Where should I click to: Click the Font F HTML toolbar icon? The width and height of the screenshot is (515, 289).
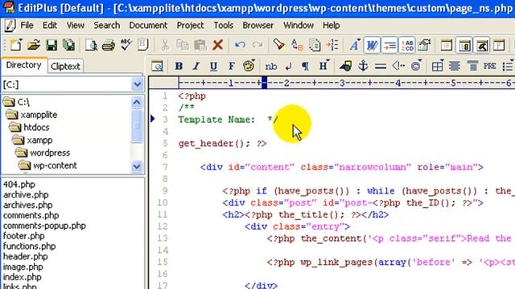231,66
